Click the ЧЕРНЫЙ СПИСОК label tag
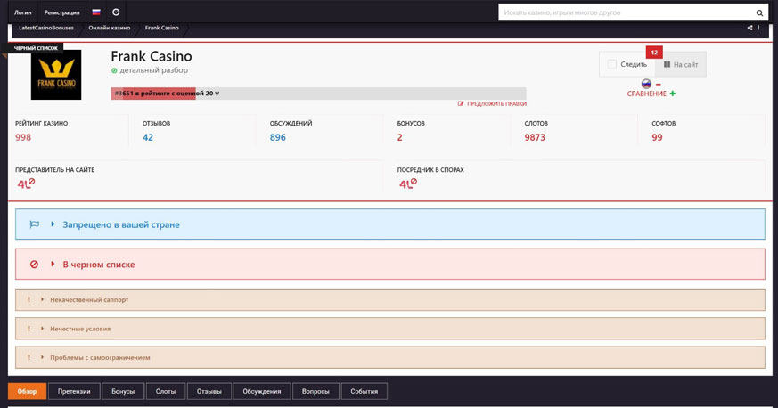The image size is (778, 408). (36, 48)
